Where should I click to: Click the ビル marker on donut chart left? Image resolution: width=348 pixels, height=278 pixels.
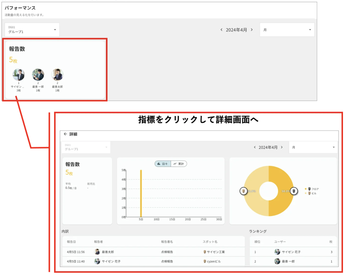click(243, 191)
